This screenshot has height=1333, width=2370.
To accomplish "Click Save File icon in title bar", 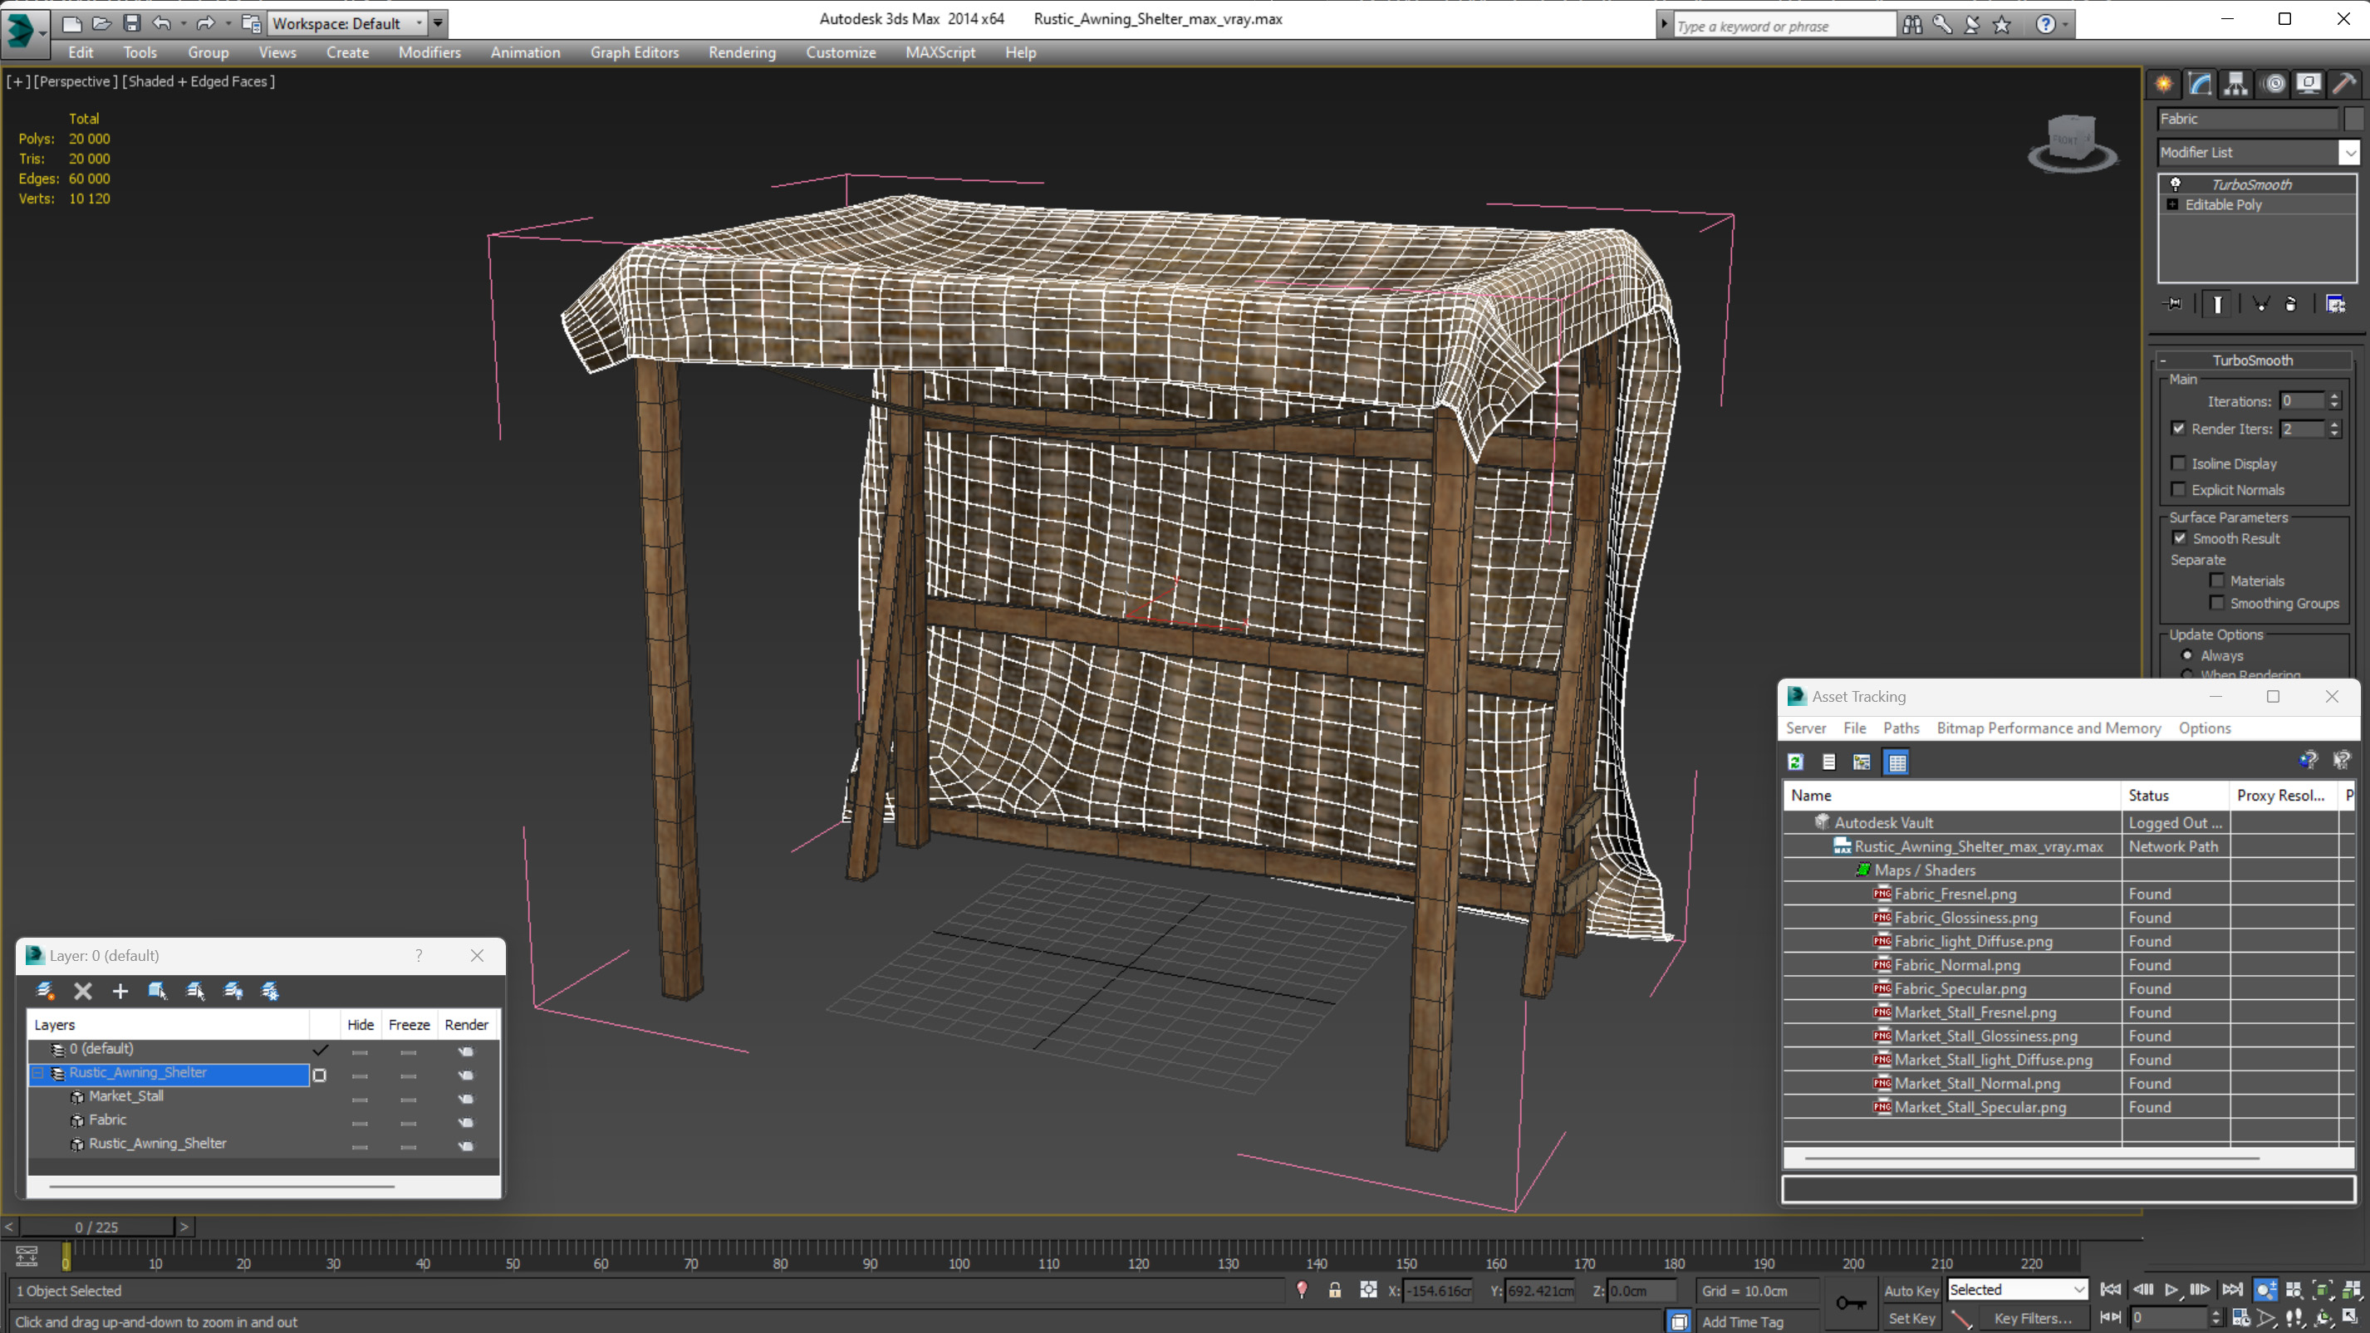I will click(x=131, y=23).
